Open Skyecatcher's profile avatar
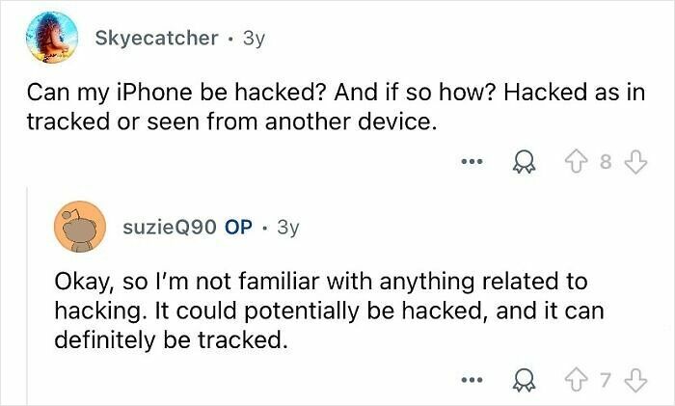Viewport: 675px width, 406px height. click(x=52, y=38)
